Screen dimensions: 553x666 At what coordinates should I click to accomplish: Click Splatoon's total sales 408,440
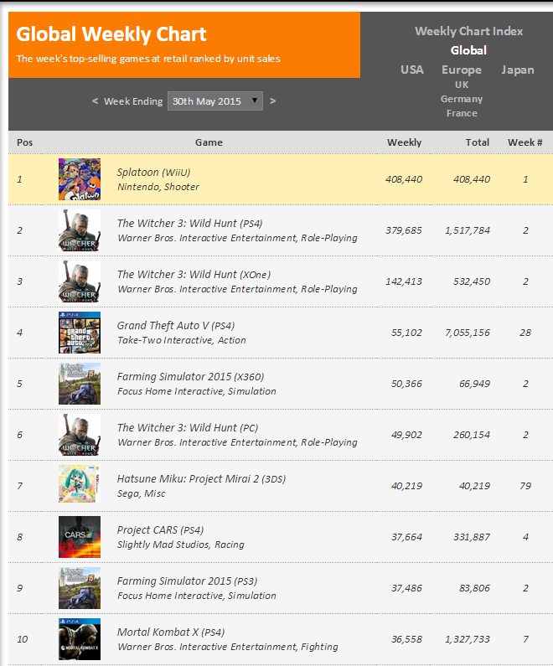pos(472,179)
